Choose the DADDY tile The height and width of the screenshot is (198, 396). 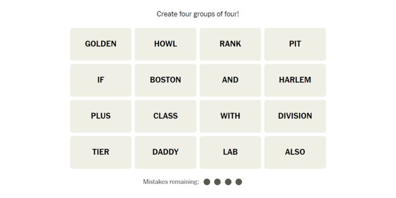coord(166,152)
